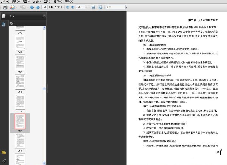Click thumbnail panel scroll down arrow
Viewport: 227px width, 165px height.
[44, 163]
